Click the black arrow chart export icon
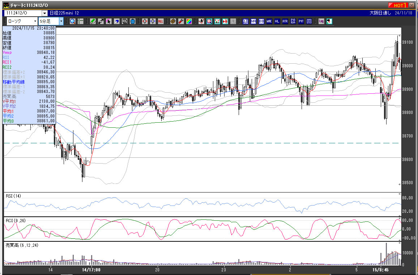418x275 pixels. click(329, 21)
